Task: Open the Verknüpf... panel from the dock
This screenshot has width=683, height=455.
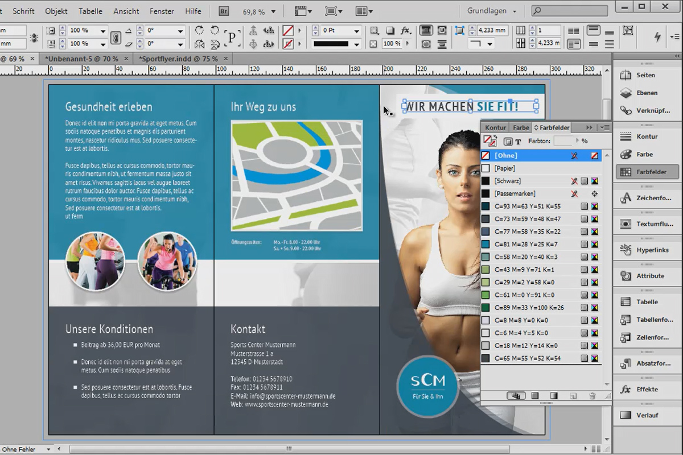Action: pos(647,110)
